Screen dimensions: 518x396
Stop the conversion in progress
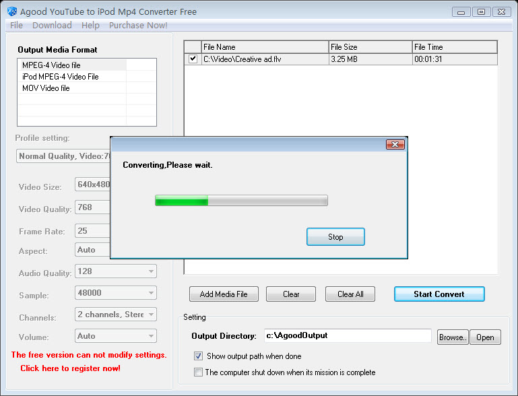(335, 237)
